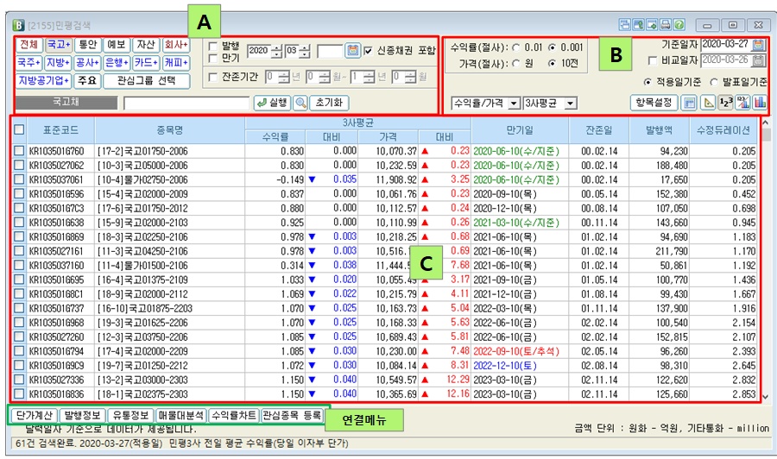
Task: Expand the 캐피+ category button
Action: [x=176, y=63]
